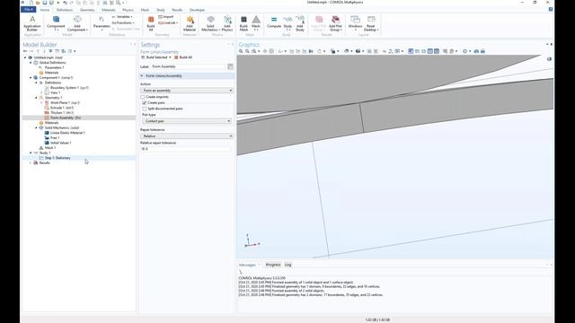Image resolution: width=575 pixels, height=323 pixels.
Task: Click the Add Component ribbon icon
Action: pos(77,23)
